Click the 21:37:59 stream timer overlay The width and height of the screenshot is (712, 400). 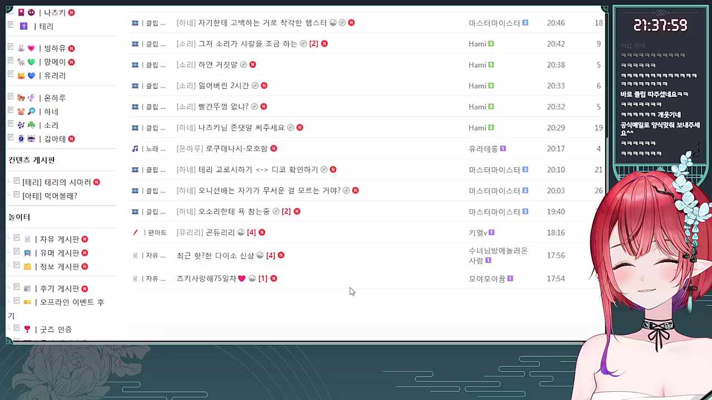pos(660,26)
